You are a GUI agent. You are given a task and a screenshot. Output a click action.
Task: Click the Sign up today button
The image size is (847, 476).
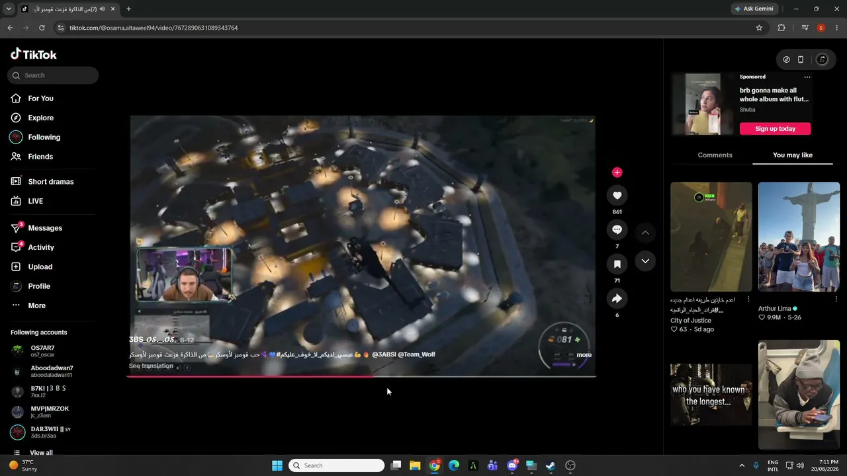click(775, 129)
